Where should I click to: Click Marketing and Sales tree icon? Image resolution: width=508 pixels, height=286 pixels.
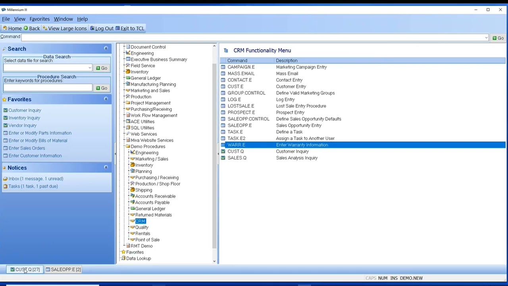coord(128,90)
